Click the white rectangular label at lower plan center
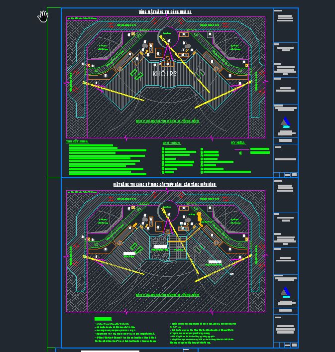The image size is (335, 352). point(160,246)
